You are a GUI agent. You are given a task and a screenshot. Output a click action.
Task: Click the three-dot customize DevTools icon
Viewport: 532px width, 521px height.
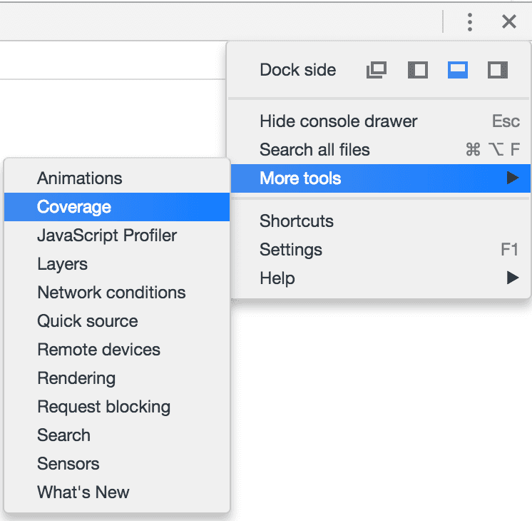(469, 22)
